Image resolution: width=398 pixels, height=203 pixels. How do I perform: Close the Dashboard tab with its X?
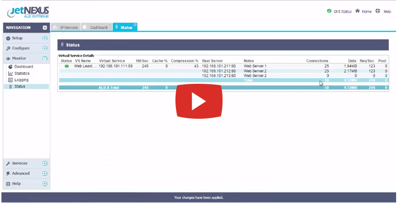click(x=110, y=25)
